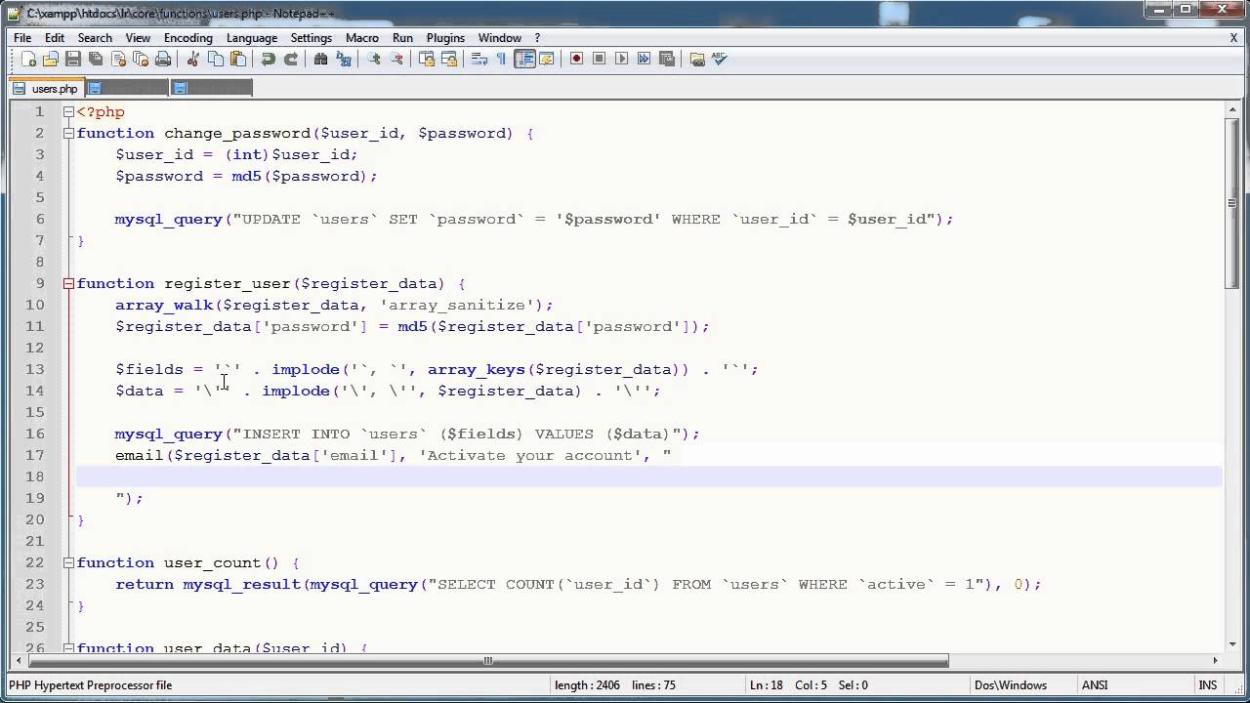This screenshot has height=703, width=1250.
Task: Redo the edit with the Redo arrow
Action: coord(290,59)
